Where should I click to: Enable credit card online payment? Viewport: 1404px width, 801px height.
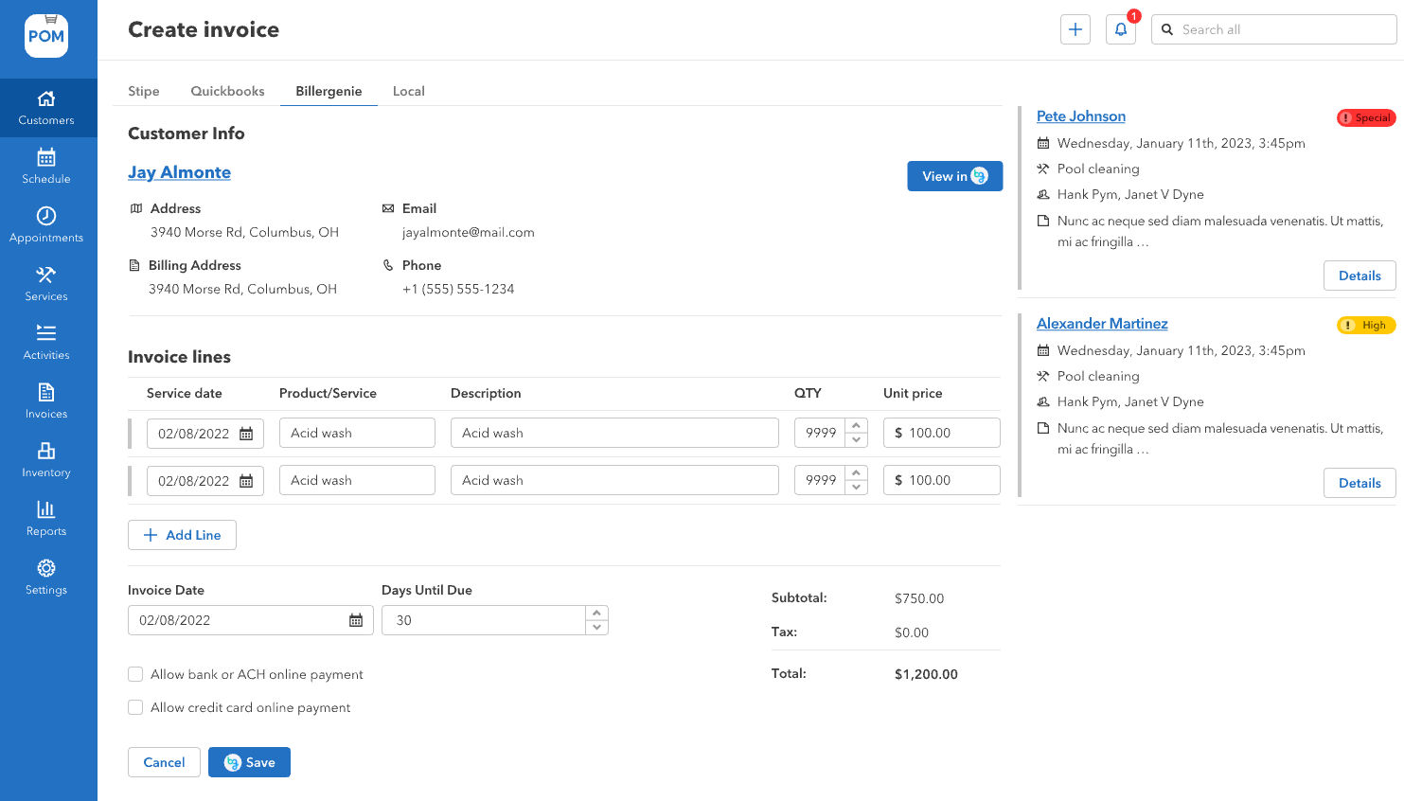pos(135,707)
